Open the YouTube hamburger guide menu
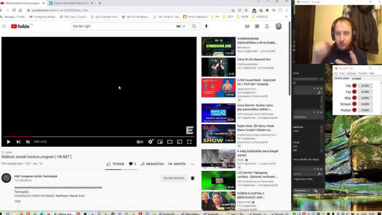The width and height of the screenshot is (382, 215). click(x=4, y=26)
